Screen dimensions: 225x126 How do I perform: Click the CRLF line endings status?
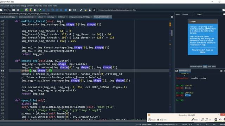(x=206, y=125)
